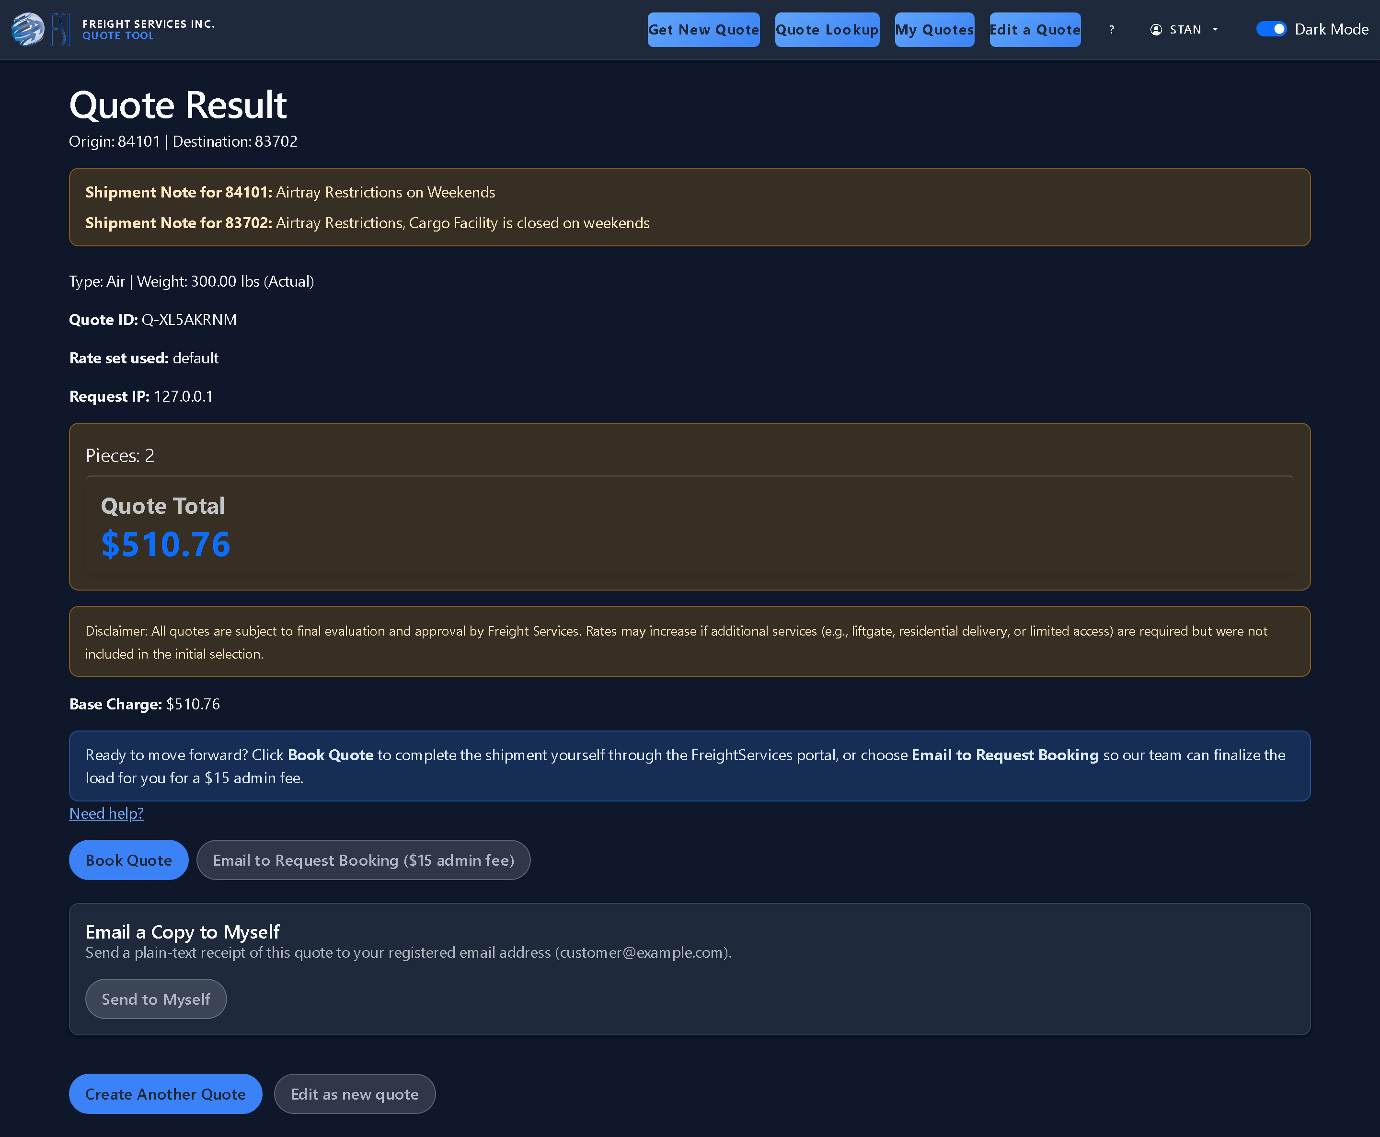Select Edit a Quote in the navbar
Screen dimensions: 1380x1137
coord(1035,29)
